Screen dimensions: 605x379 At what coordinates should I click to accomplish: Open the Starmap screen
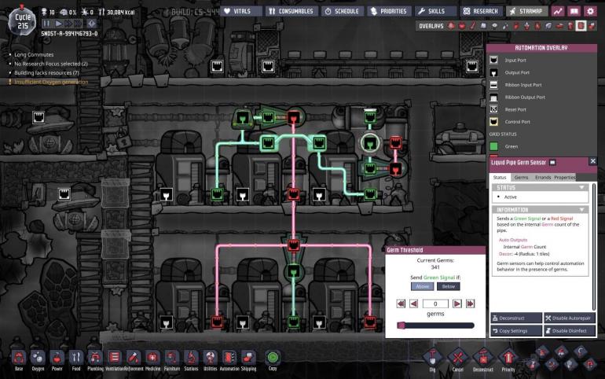click(526, 11)
